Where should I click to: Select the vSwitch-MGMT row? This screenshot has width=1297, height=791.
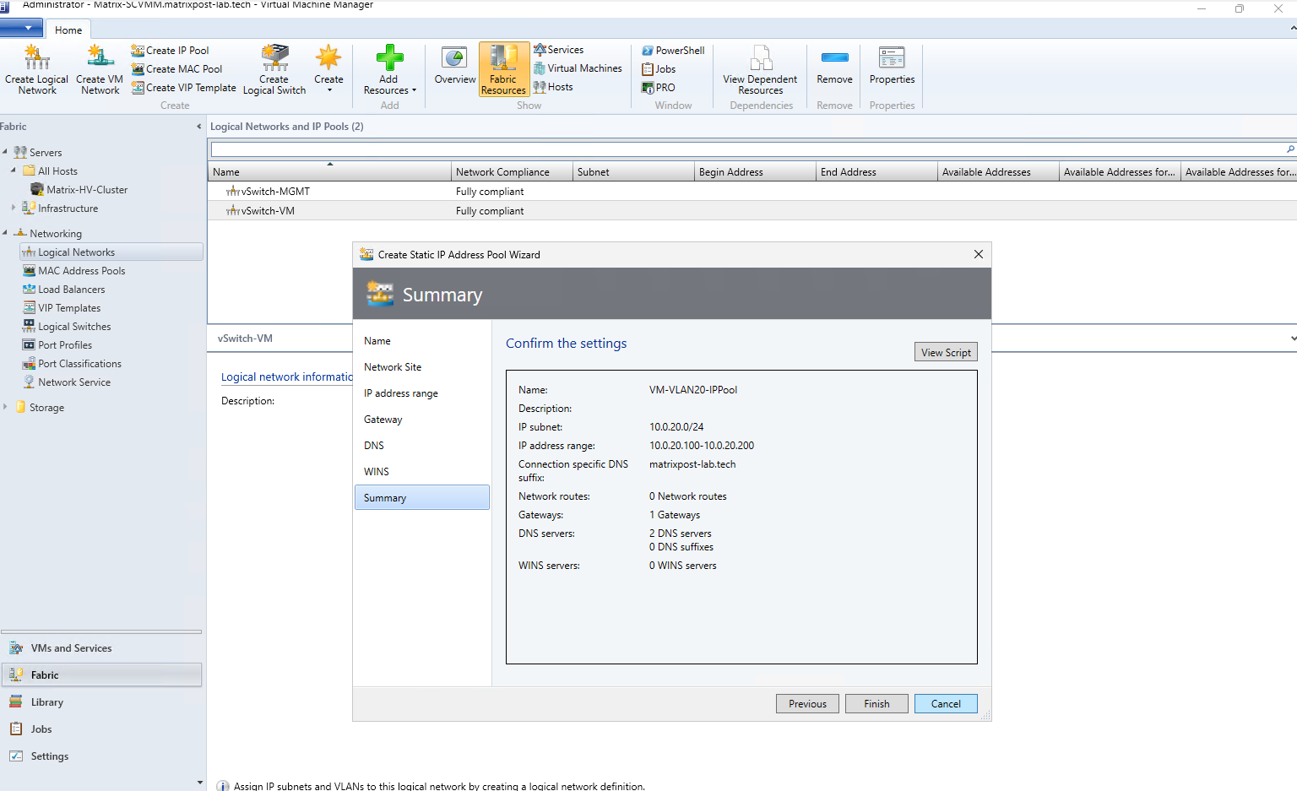click(752, 192)
